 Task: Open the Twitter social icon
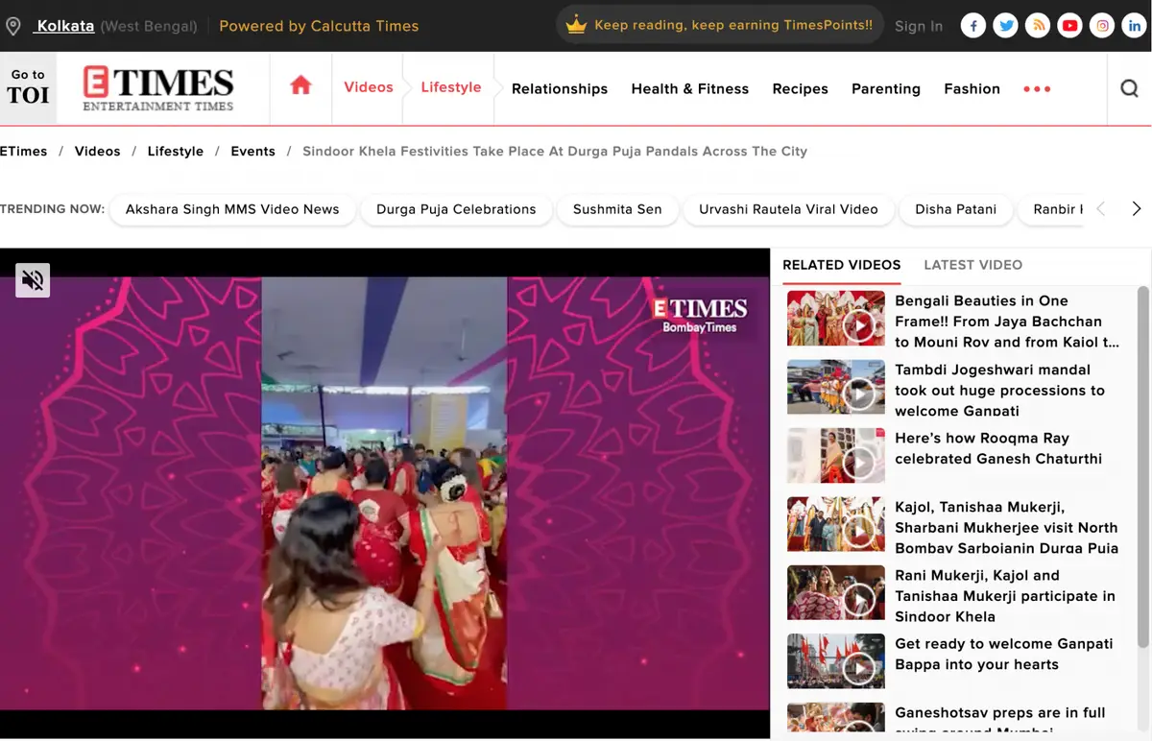pyautogui.click(x=1006, y=26)
